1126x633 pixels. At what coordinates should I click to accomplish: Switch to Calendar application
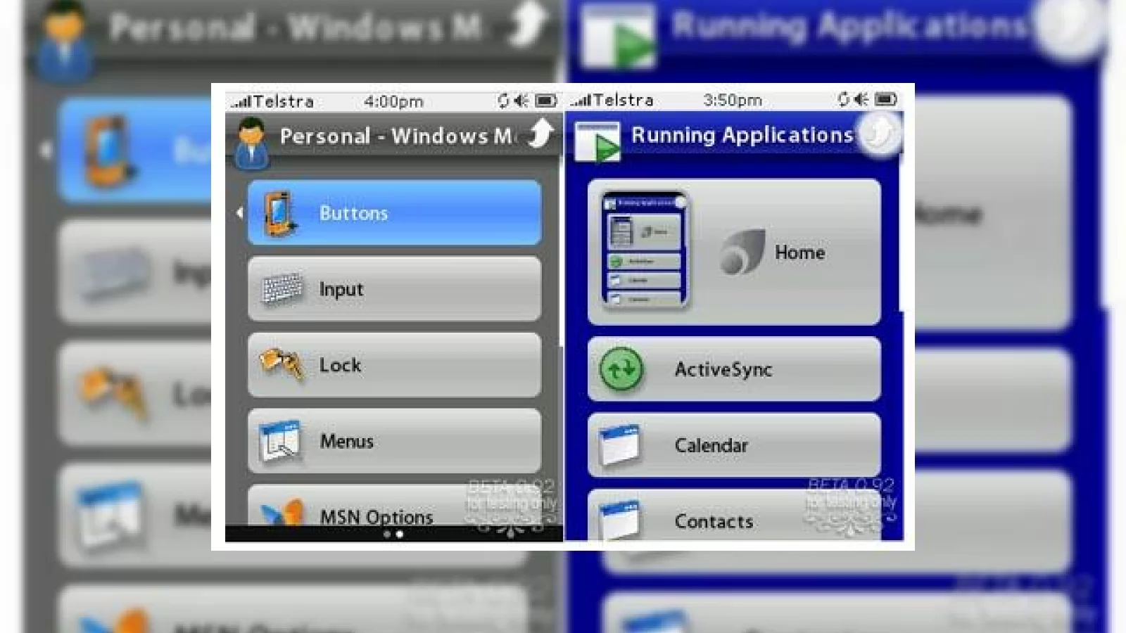(x=734, y=445)
